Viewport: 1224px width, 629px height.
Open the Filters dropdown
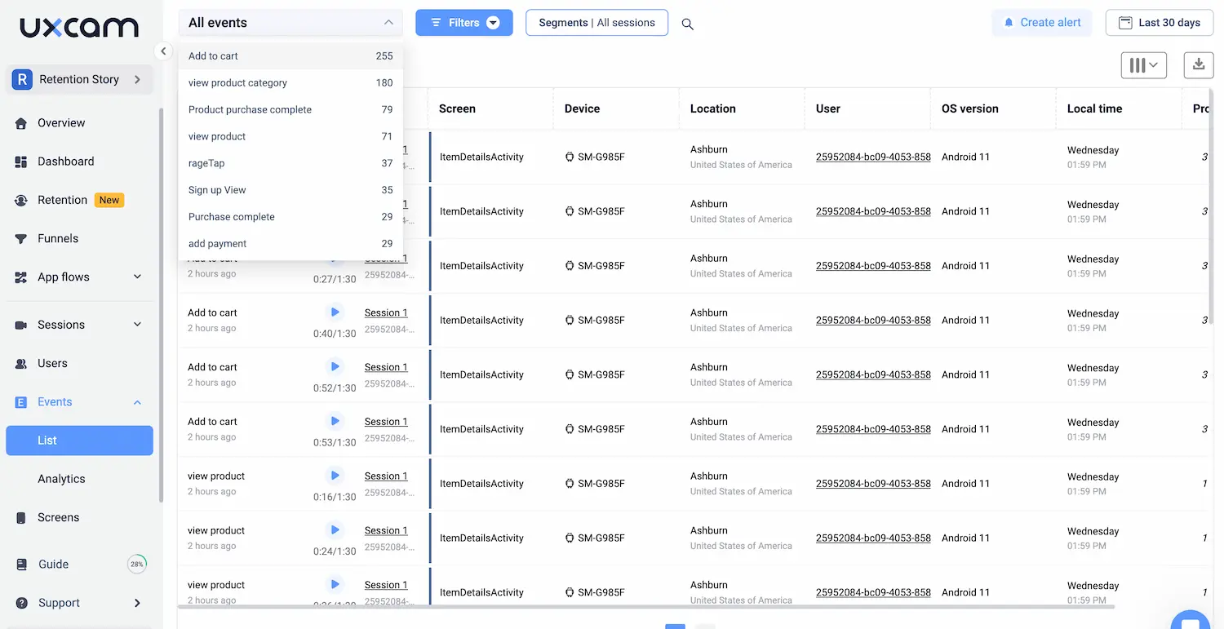click(464, 23)
